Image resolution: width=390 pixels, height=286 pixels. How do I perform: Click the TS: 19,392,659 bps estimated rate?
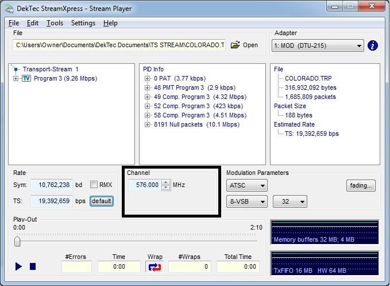pyautogui.click(x=312, y=134)
